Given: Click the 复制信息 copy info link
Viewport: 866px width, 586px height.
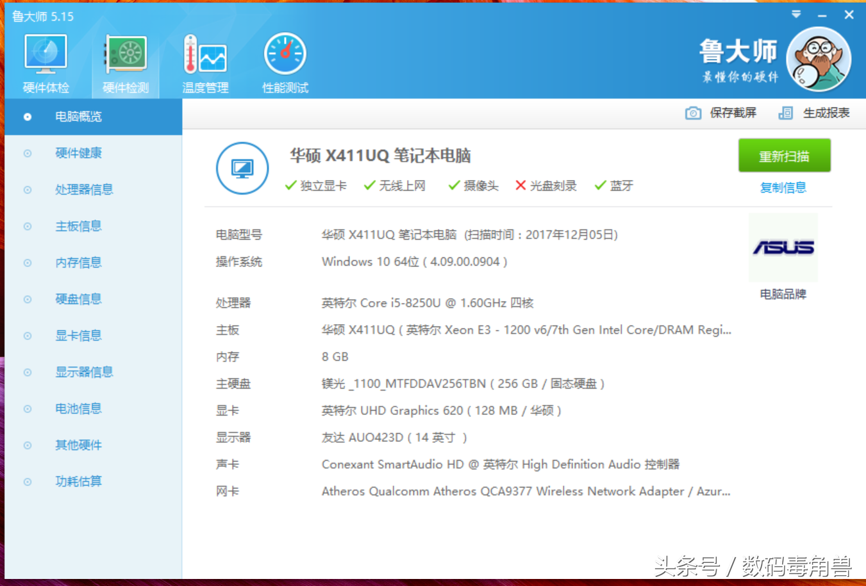Looking at the screenshot, I should click(783, 188).
